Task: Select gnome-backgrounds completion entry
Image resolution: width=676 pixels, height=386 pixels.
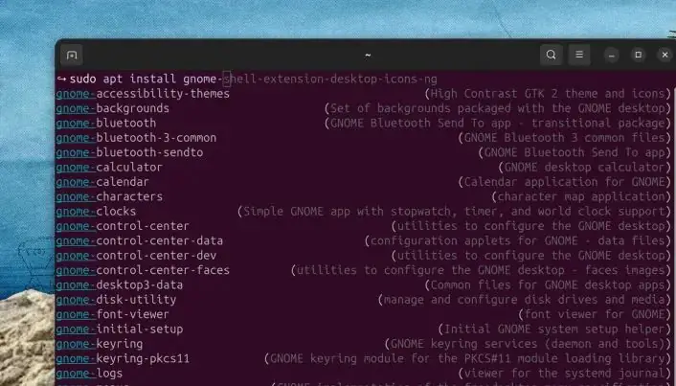Action: pyautogui.click(x=113, y=108)
